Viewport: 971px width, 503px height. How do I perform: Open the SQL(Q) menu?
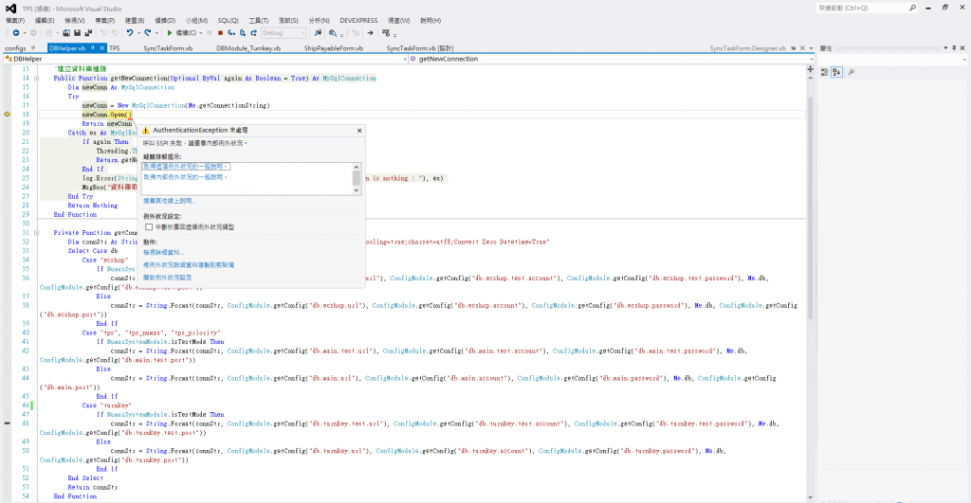point(228,21)
